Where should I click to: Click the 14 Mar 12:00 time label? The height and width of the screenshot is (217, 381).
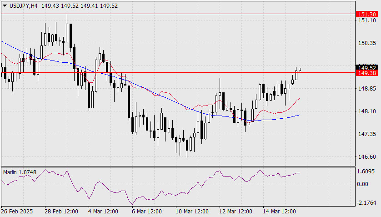point(280,212)
